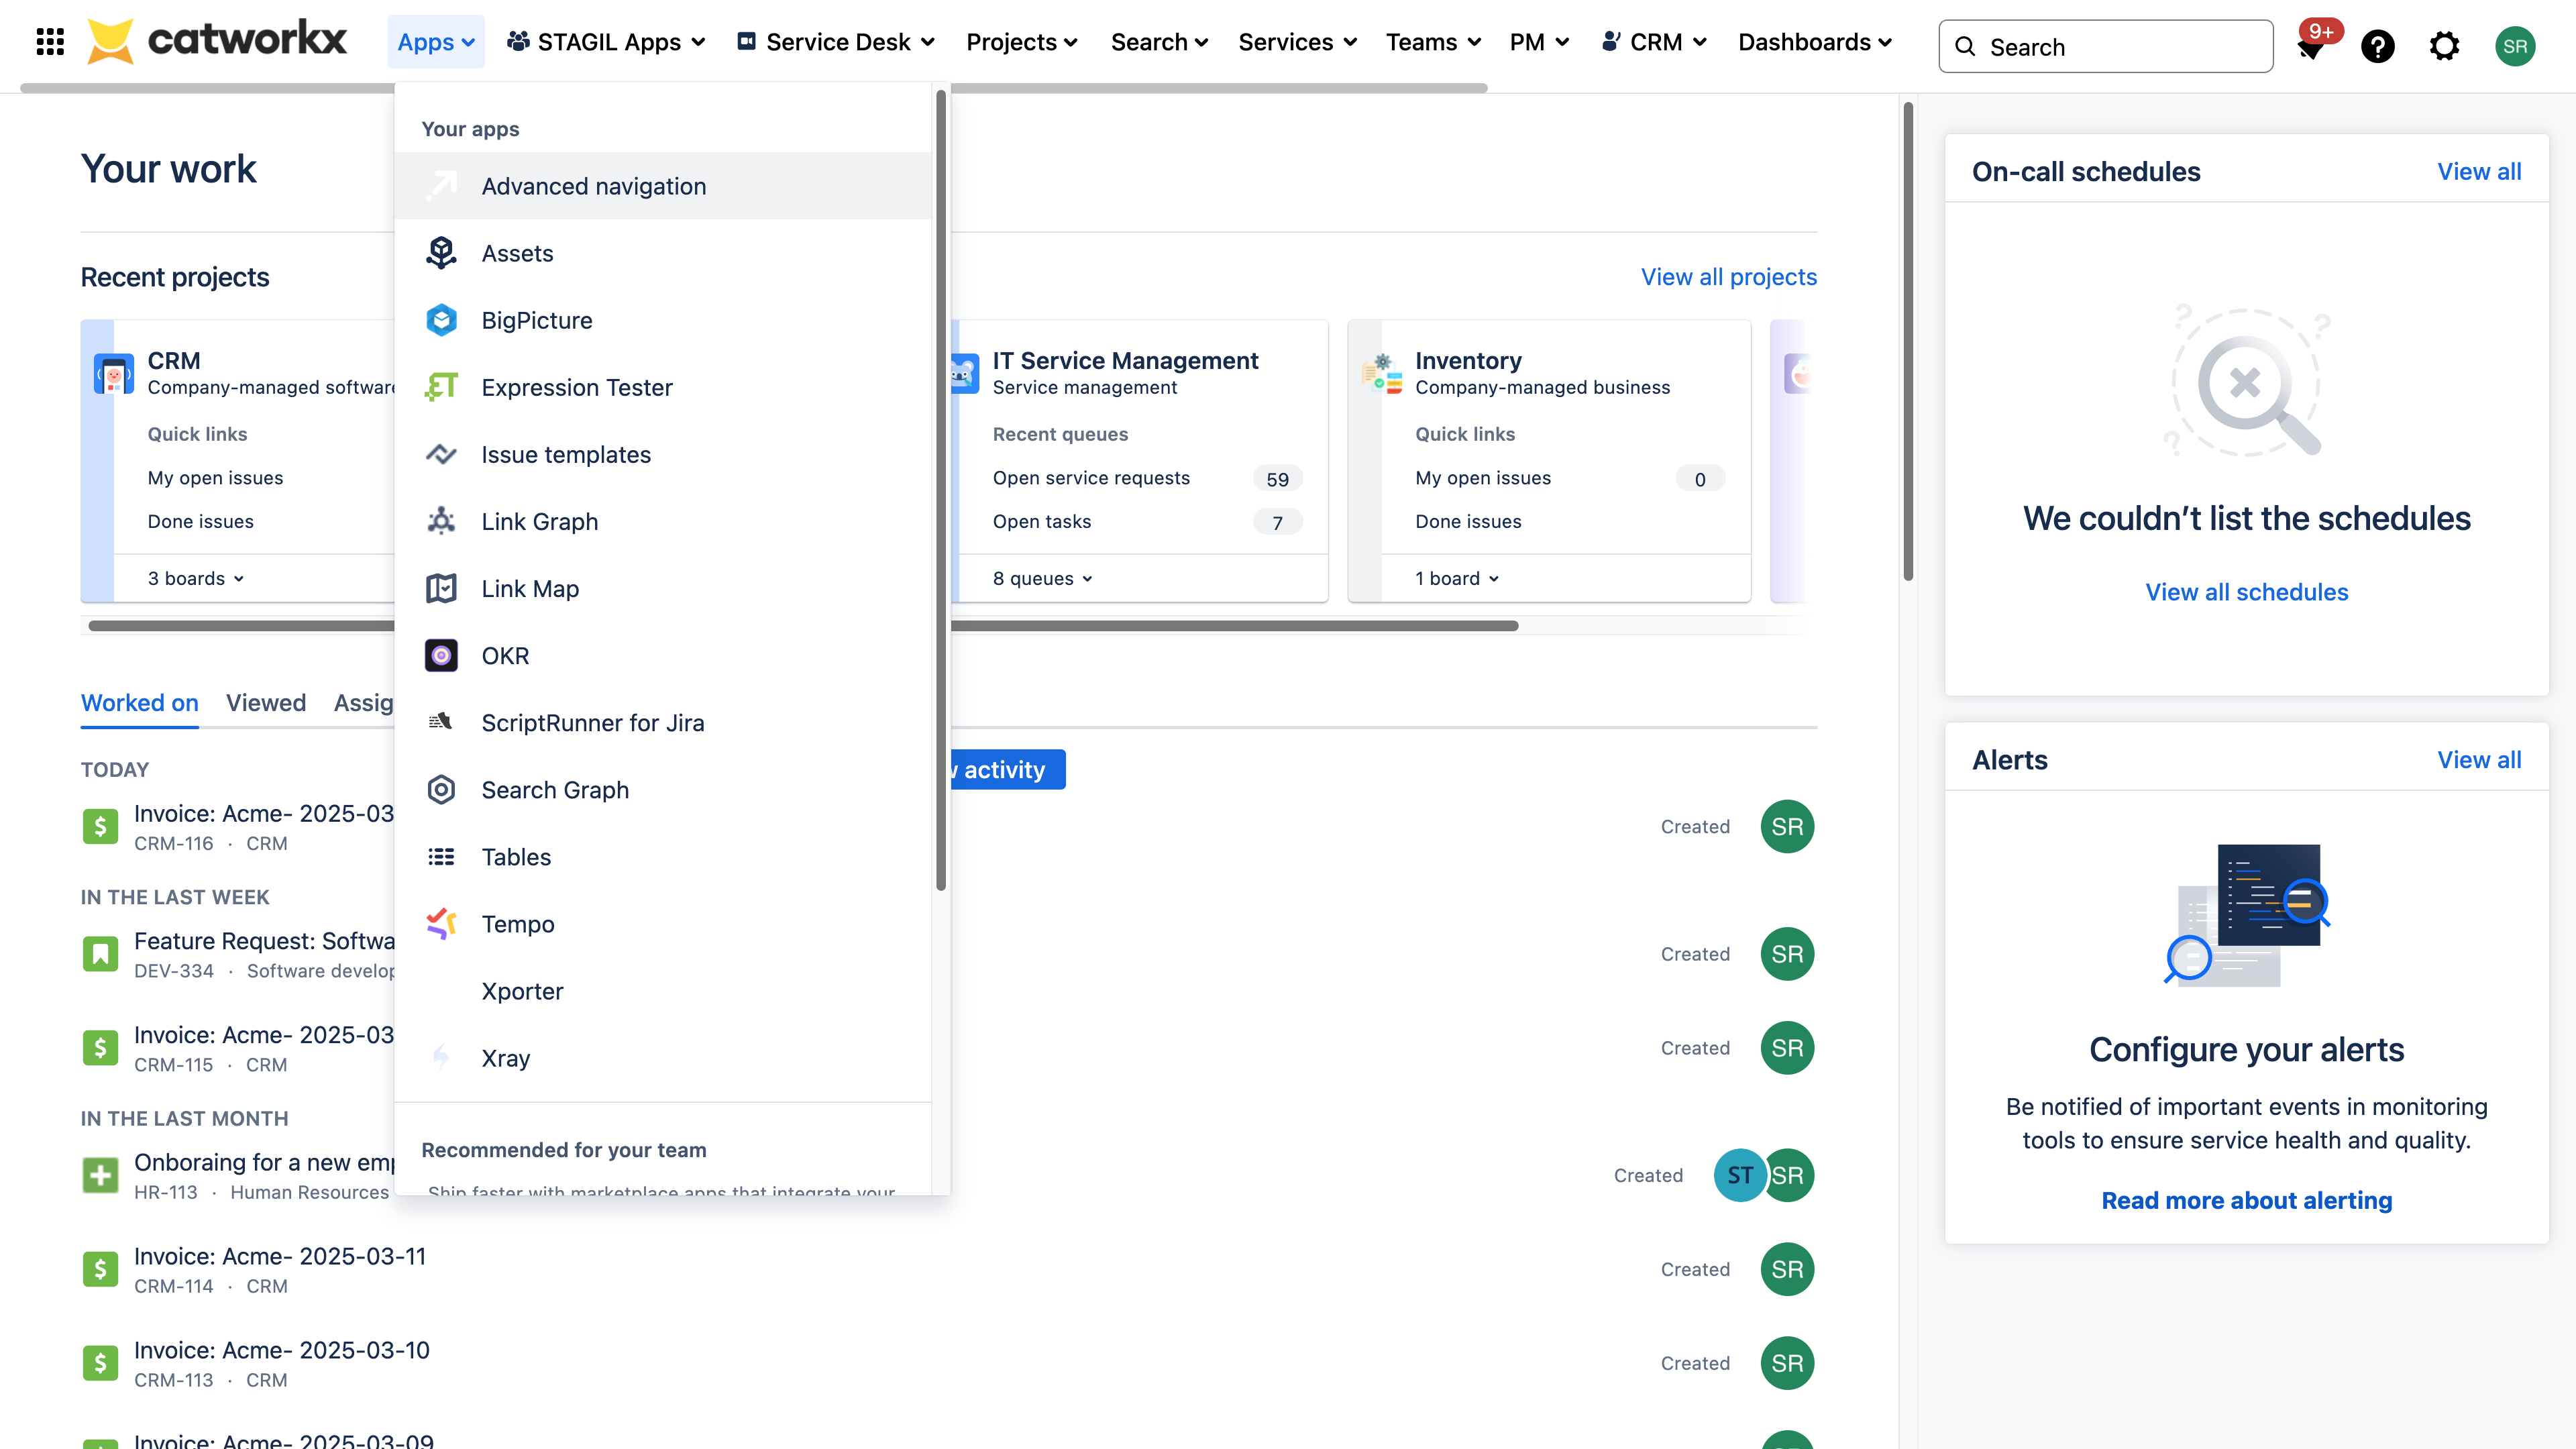2576x1449 pixels.
Task: Click the CRM-116 invoice issue type icon
Action: click(100, 826)
